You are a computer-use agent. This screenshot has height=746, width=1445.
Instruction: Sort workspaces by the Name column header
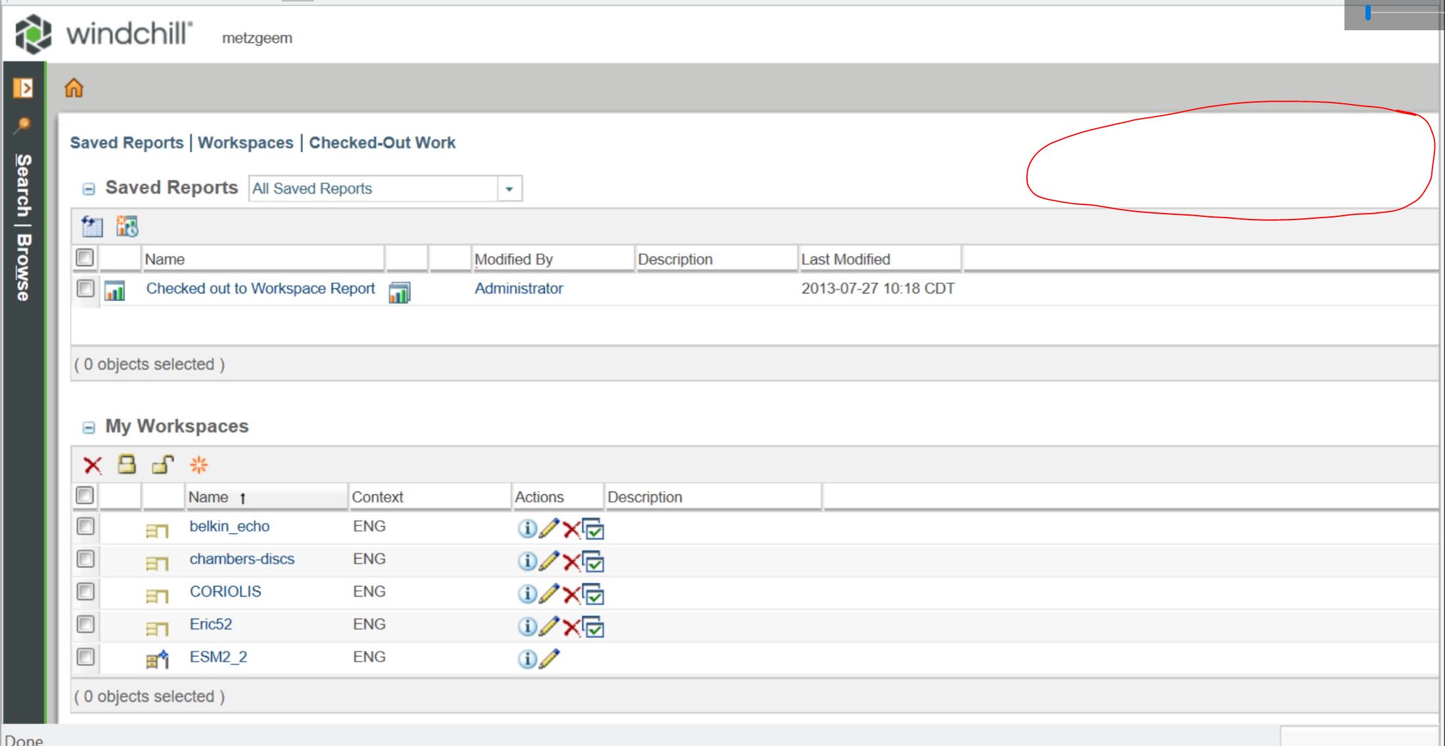coord(210,497)
